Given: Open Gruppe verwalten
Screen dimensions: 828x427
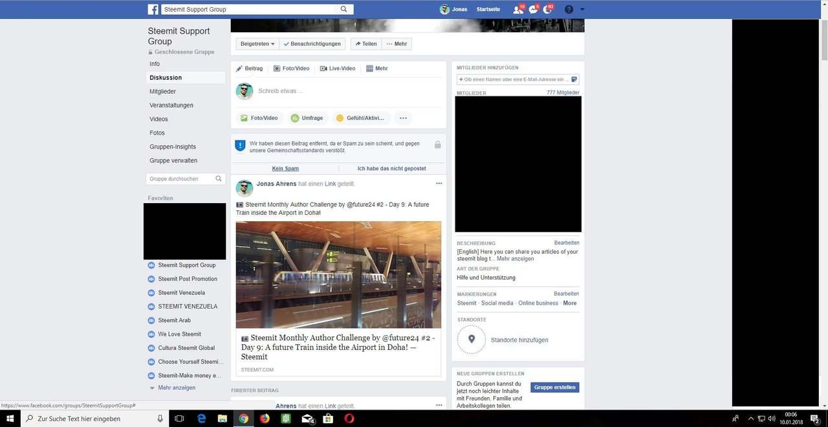Looking at the screenshot, I should coord(173,160).
